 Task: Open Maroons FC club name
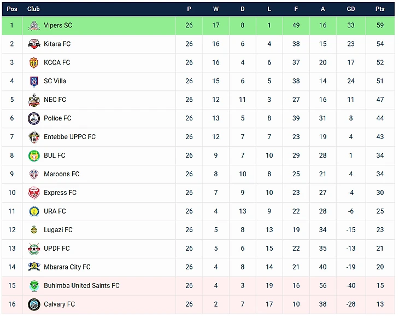(x=62, y=174)
